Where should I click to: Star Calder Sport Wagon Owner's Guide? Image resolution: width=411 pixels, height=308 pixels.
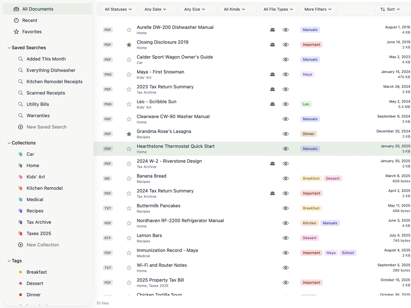(129, 60)
